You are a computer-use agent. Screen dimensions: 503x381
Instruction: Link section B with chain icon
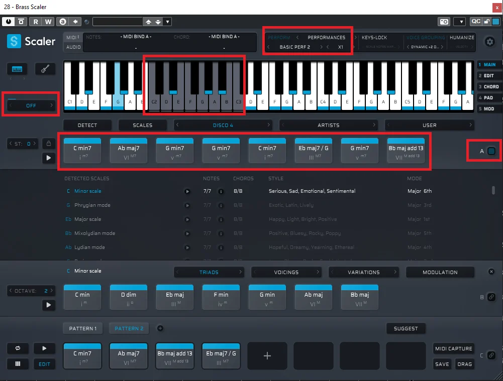pyautogui.click(x=491, y=297)
